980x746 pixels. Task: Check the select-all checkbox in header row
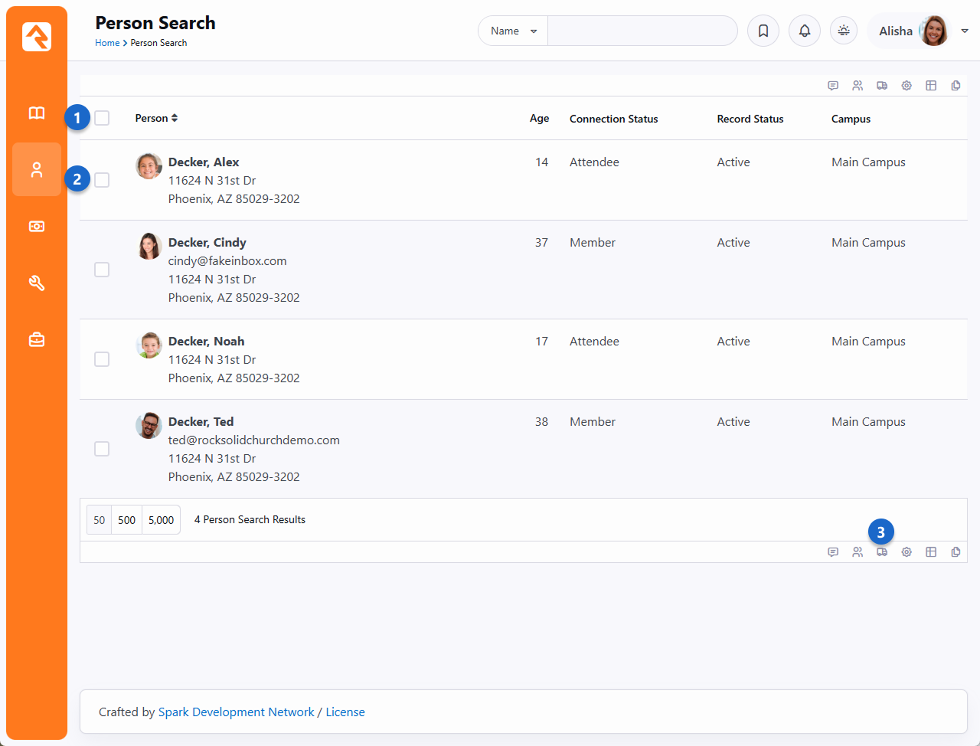point(102,118)
